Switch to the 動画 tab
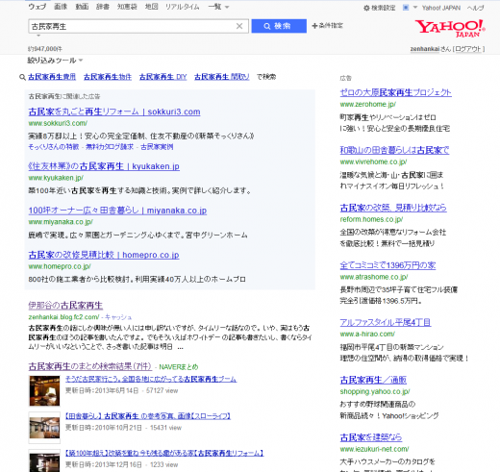500x472 pixels. coord(82,7)
